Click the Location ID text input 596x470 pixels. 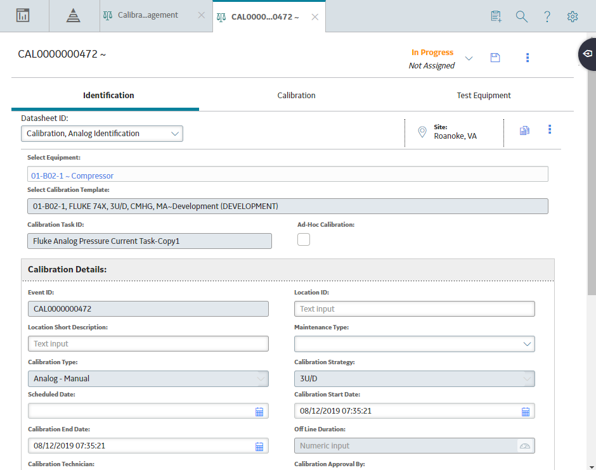click(x=414, y=309)
